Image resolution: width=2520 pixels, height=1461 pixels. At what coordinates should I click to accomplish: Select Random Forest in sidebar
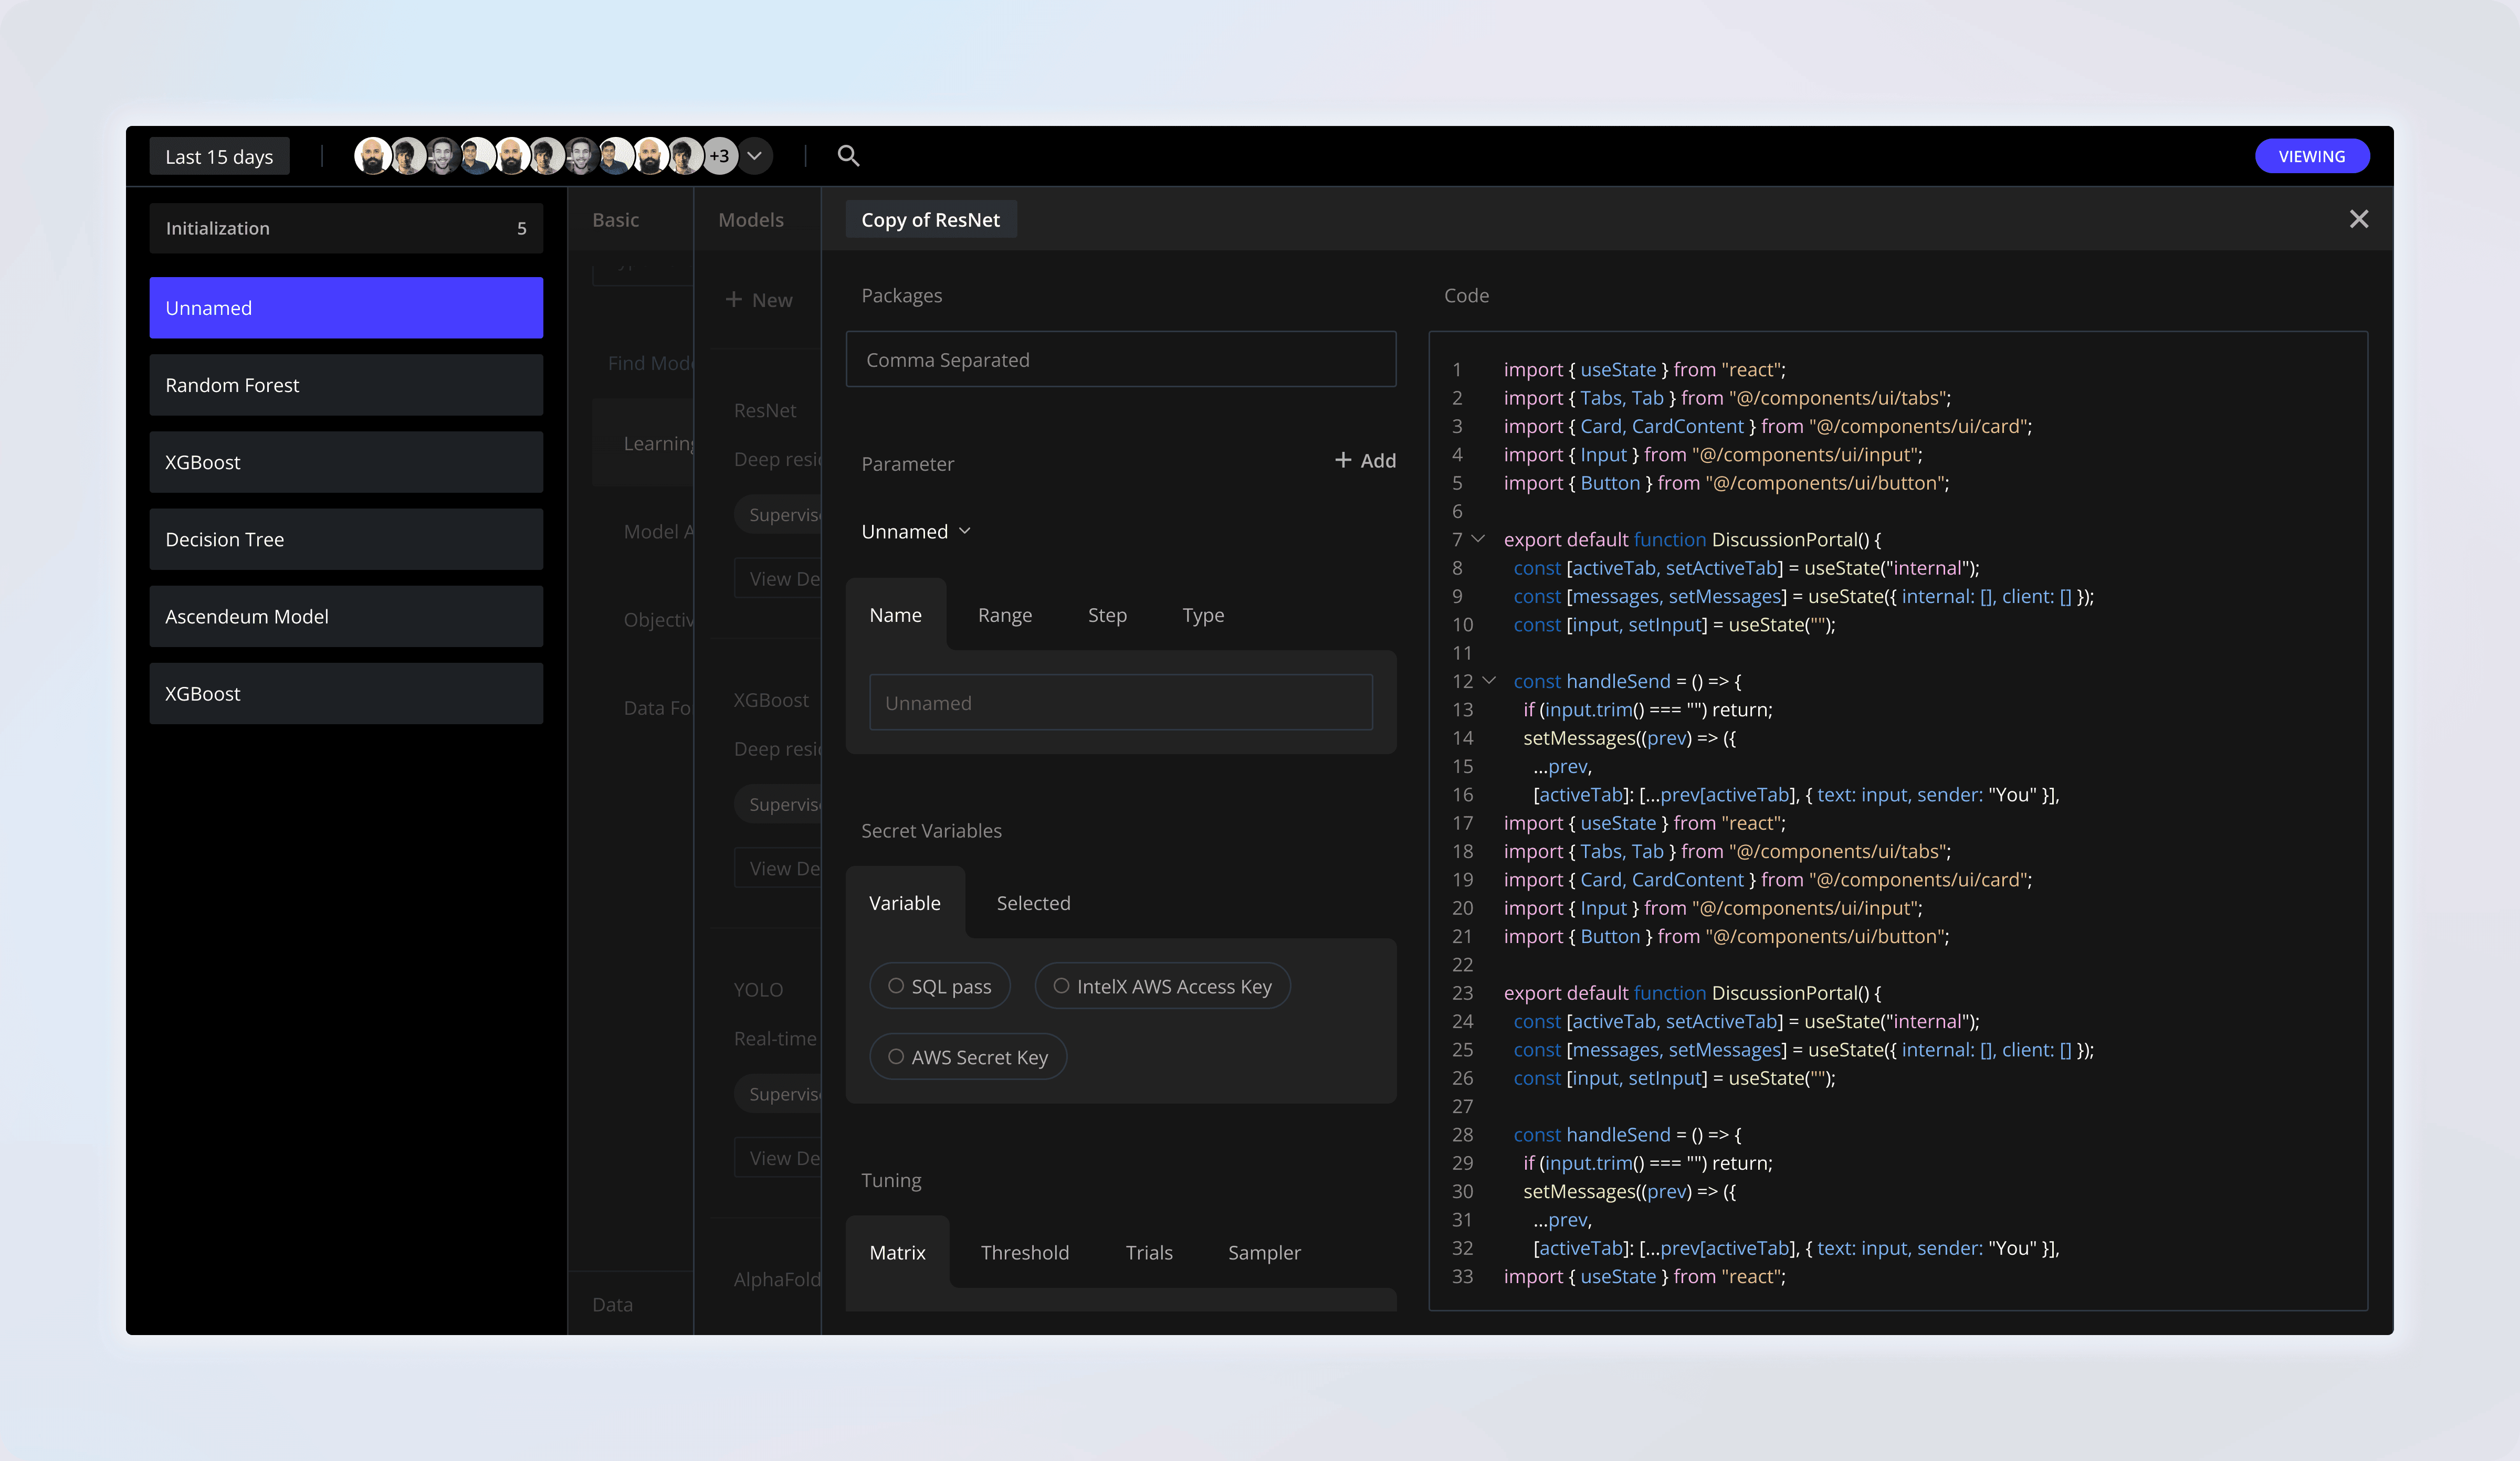click(346, 385)
